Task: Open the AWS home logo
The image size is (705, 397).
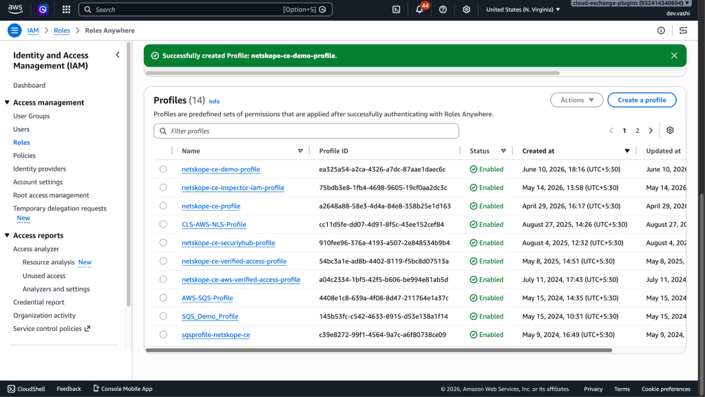Action: pos(15,9)
